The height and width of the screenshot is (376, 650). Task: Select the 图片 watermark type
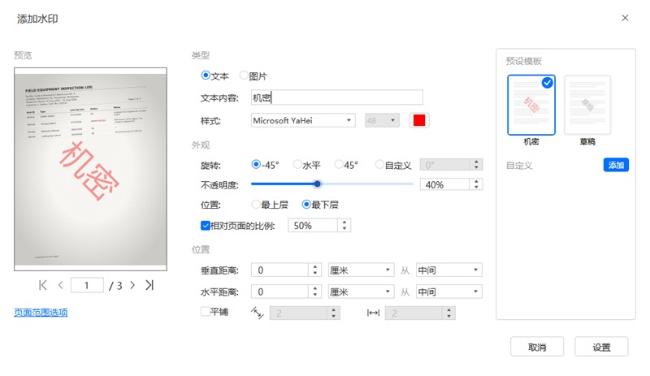click(244, 76)
